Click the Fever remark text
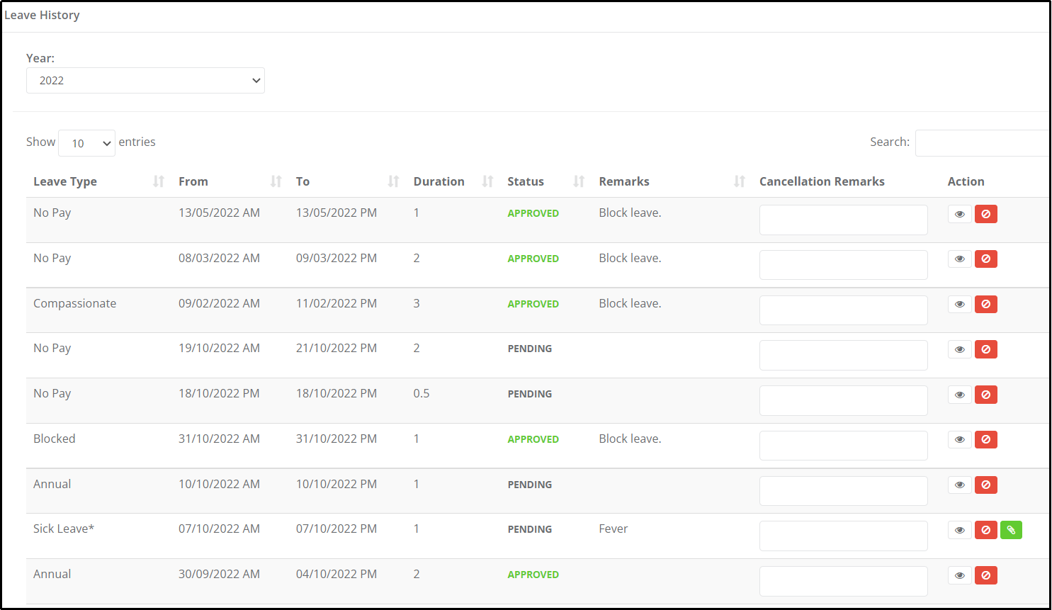 coord(613,529)
